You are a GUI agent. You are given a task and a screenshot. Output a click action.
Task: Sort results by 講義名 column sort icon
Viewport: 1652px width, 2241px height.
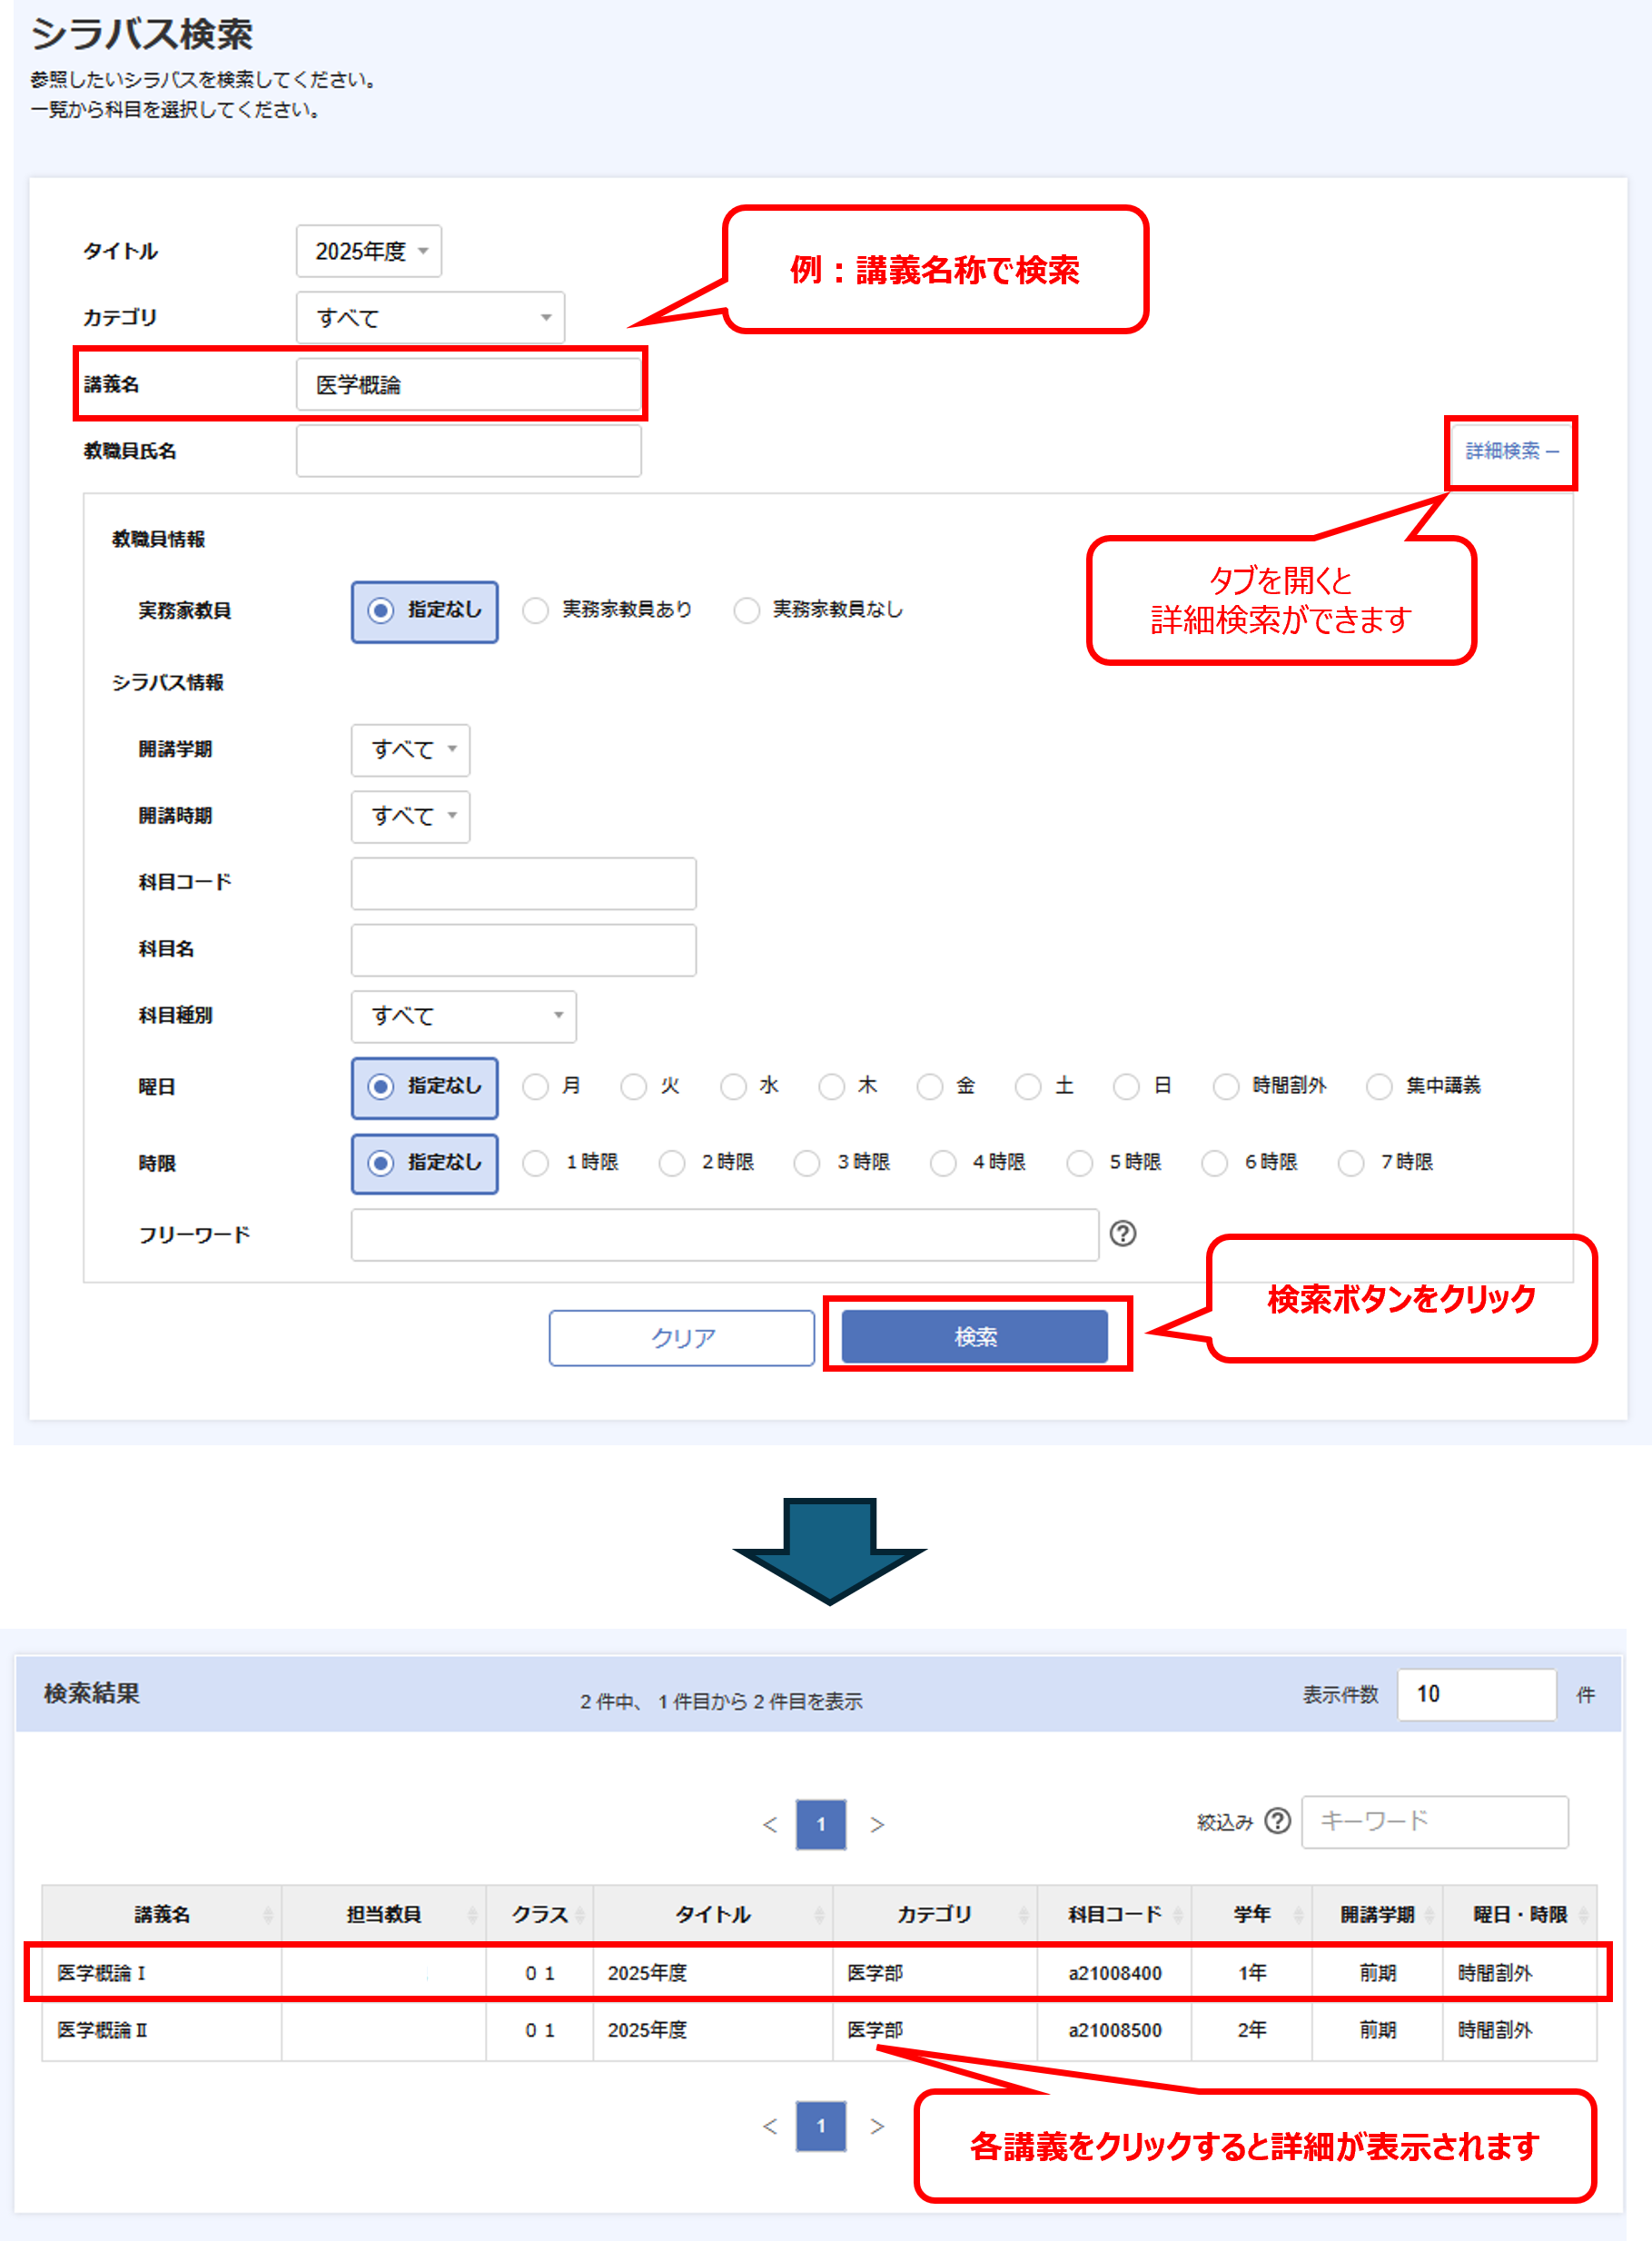[x=268, y=1914]
